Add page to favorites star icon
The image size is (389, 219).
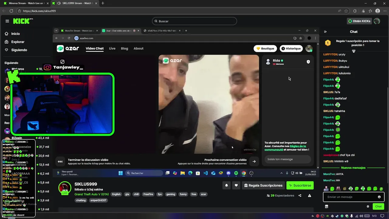pyautogui.click(x=346, y=11)
